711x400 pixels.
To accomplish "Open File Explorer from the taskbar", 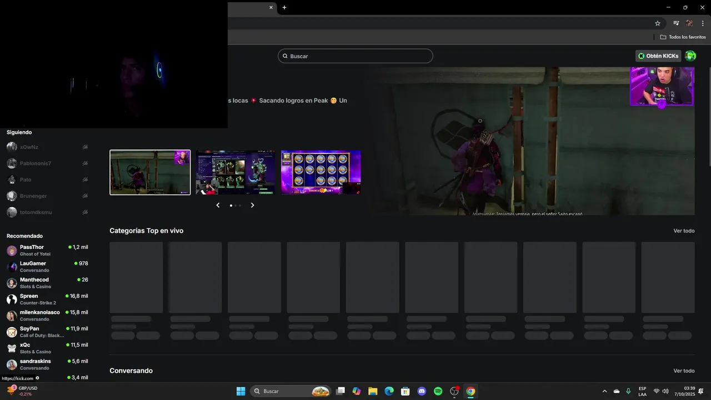I will point(373,391).
